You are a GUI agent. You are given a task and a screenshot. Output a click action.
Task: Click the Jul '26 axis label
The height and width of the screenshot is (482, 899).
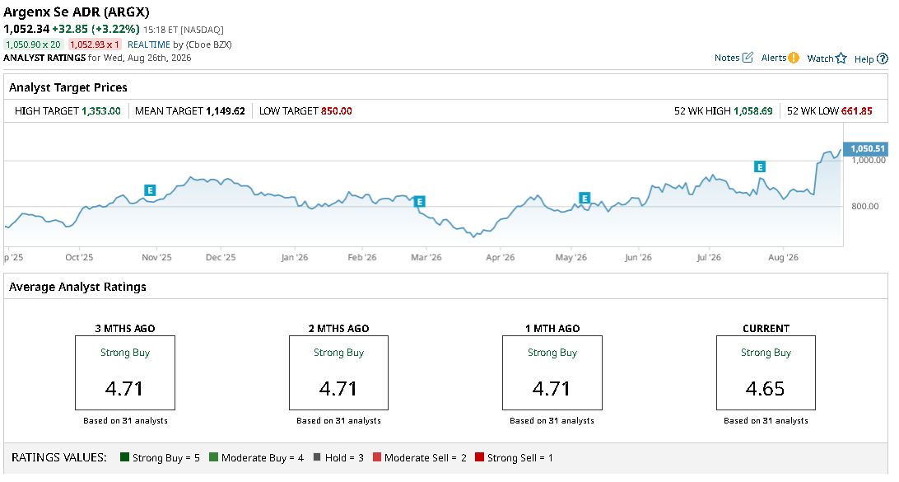click(x=709, y=257)
